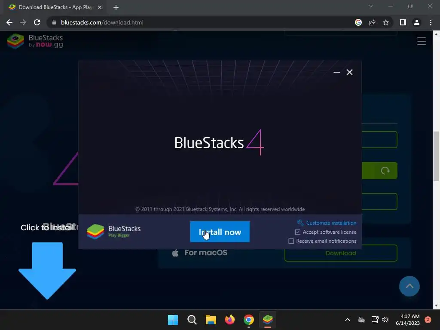This screenshot has width=440, height=330.
Task: Open notifications badge showing 2
Action: coord(428,320)
